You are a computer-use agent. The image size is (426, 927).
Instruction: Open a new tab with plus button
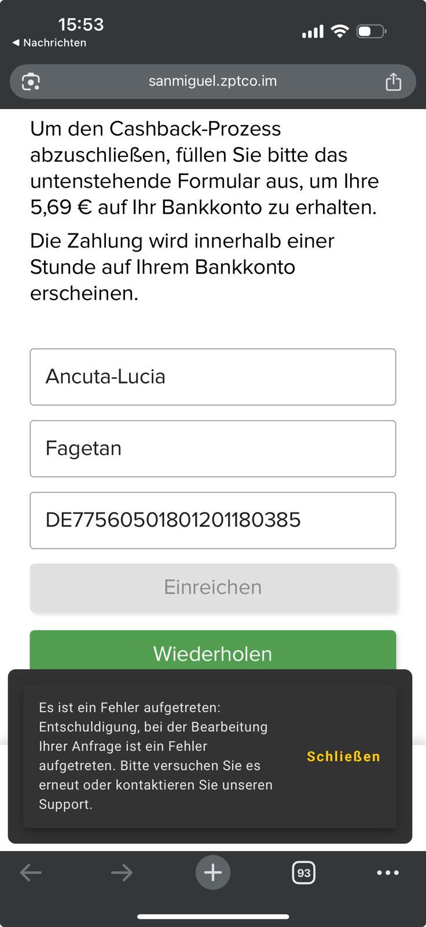coord(212,873)
